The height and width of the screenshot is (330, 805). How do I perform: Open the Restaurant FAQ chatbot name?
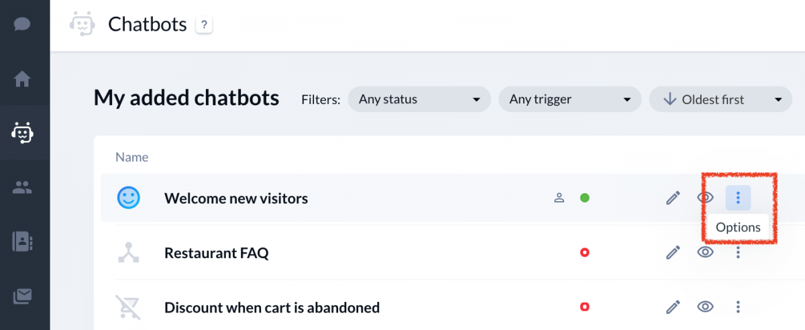pos(216,253)
